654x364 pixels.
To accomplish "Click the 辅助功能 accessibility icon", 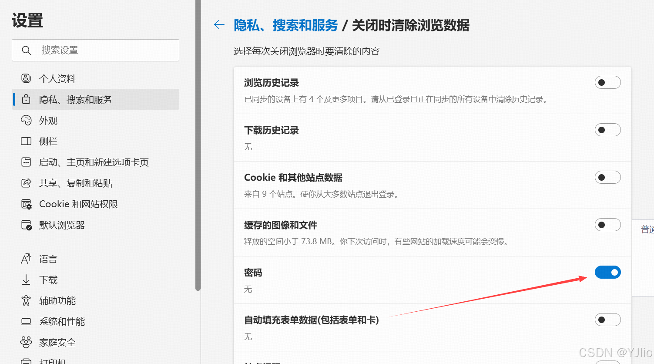I will pos(26,300).
